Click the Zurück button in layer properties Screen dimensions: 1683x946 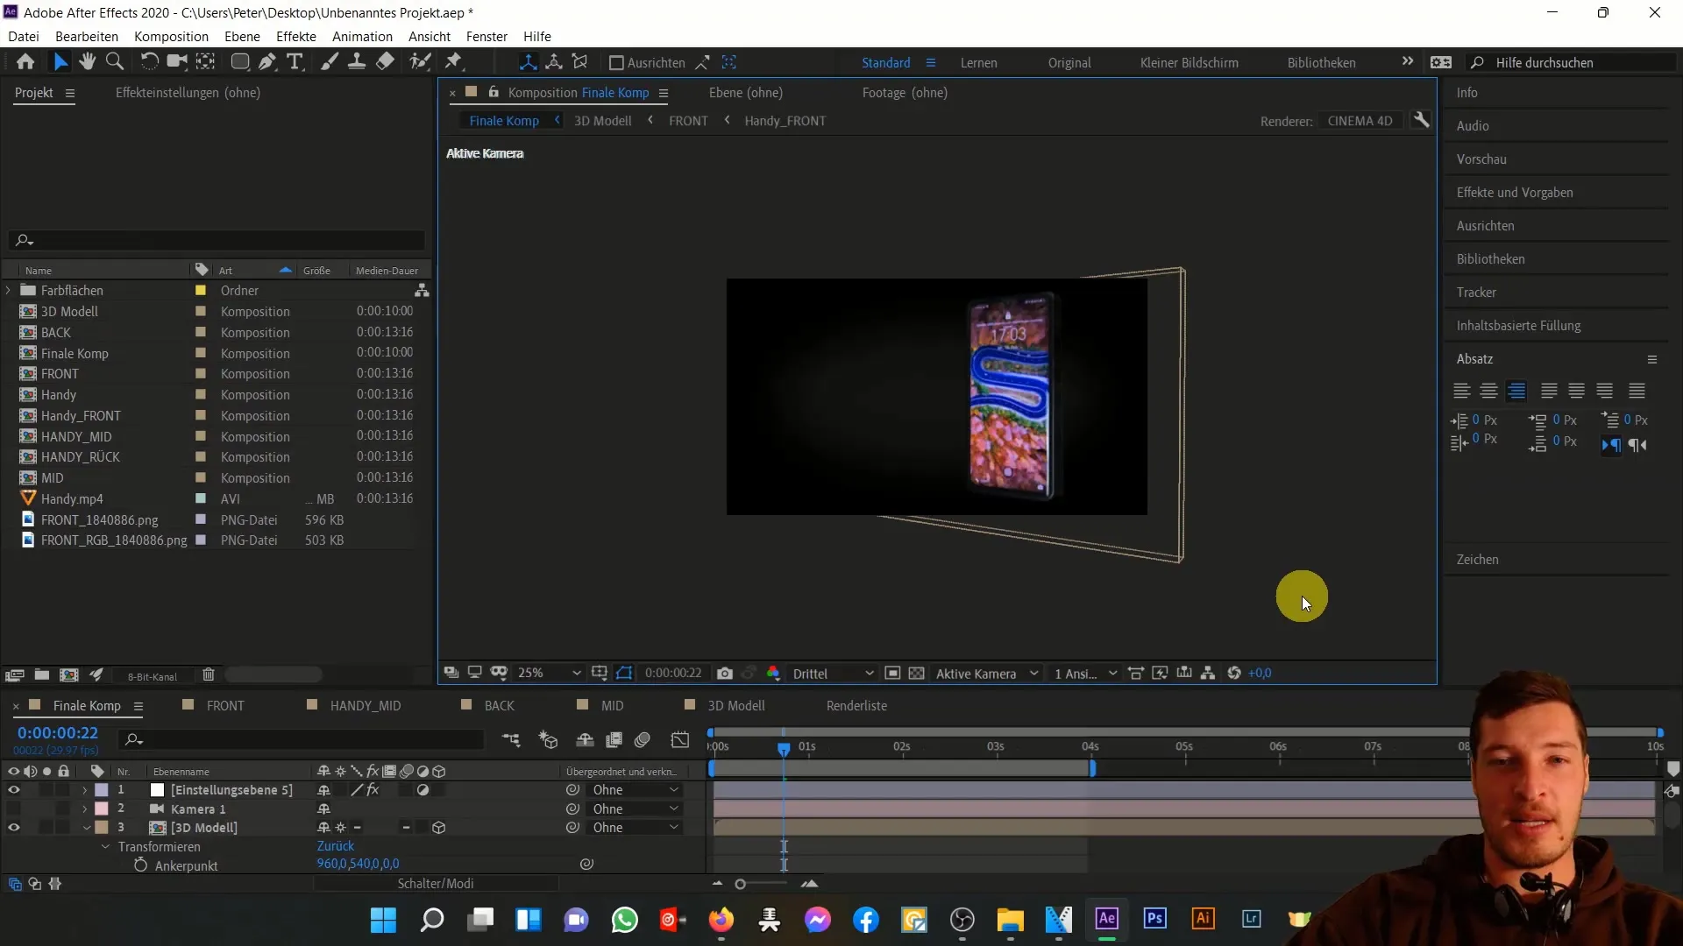334,847
